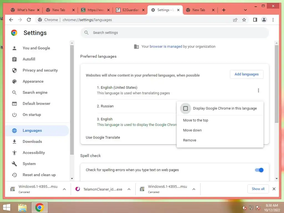Open the profile avatar button
Screen dimensions: 284x213
click(264, 20)
